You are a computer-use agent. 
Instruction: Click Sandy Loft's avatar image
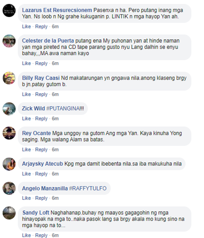pyautogui.click(x=9, y=213)
